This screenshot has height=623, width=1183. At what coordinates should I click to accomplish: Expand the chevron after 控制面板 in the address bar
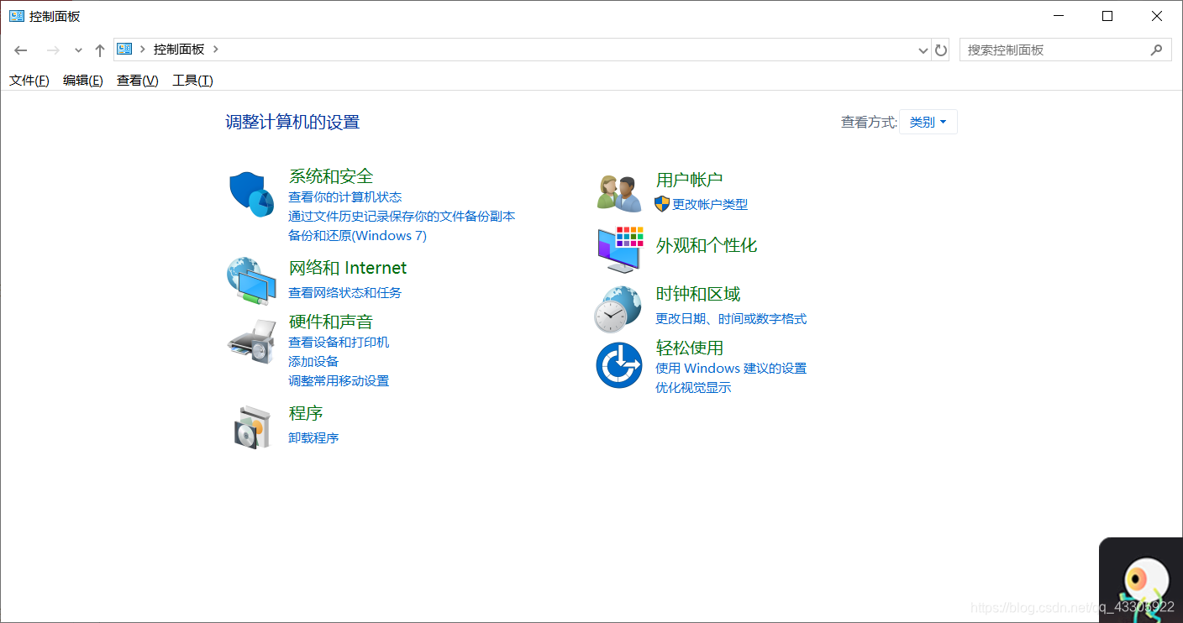point(216,49)
